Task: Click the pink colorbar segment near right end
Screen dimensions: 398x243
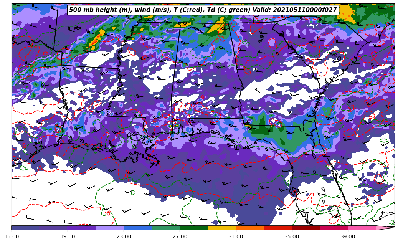Action: [x=362, y=228]
